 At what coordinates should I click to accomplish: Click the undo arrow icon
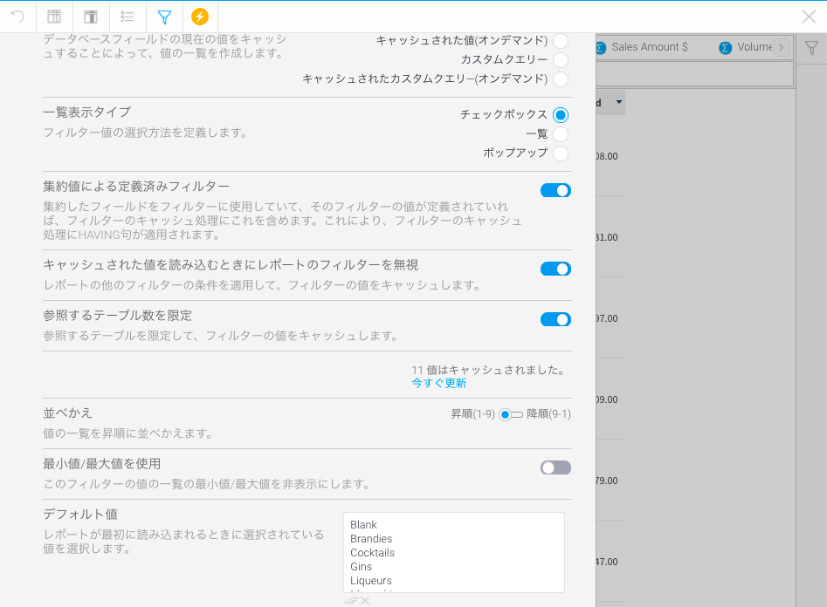coord(17,17)
